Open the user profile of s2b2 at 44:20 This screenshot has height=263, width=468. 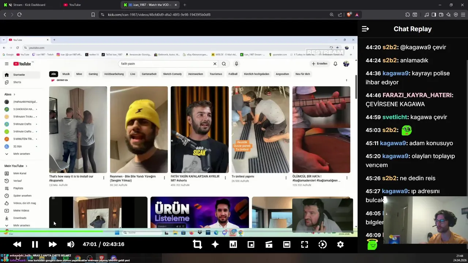(390, 47)
